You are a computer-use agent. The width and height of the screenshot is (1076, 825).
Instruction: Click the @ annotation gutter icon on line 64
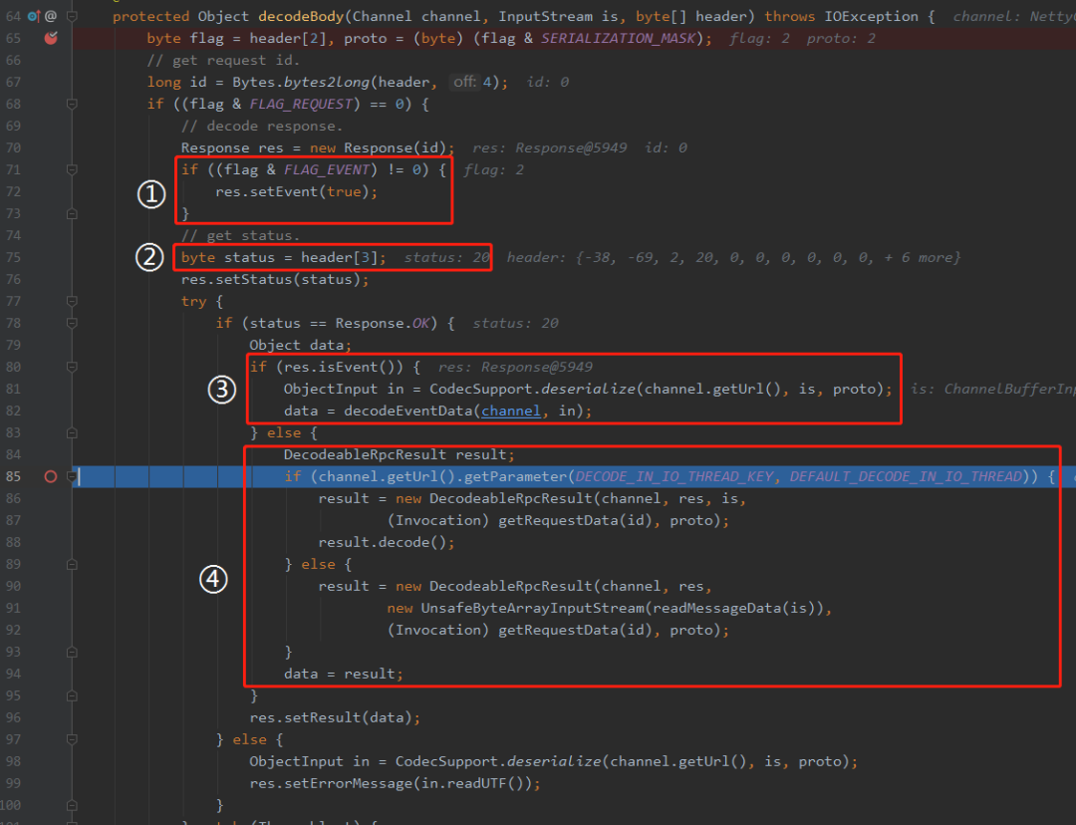[51, 16]
